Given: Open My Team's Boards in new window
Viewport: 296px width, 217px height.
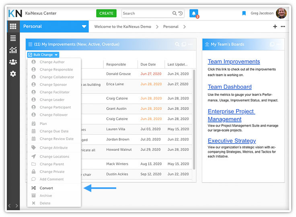Looking at the screenshot, I should tap(272, 44).
